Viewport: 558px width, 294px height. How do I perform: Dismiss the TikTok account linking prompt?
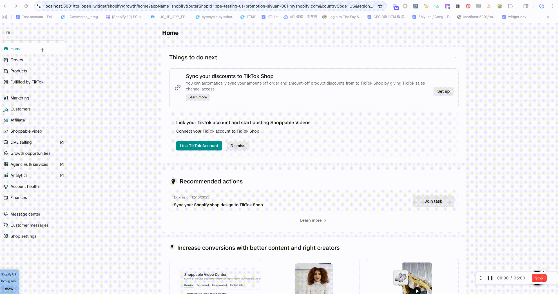(238, 146)
